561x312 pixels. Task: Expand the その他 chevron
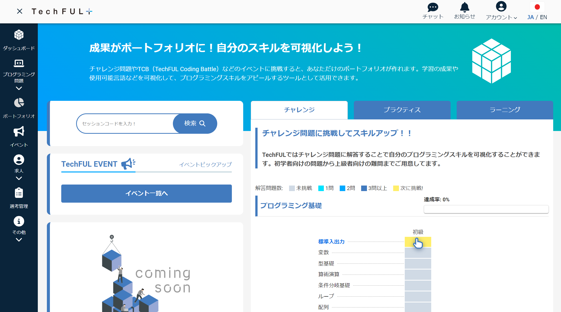pyautogui.click(x=19, y=240)
